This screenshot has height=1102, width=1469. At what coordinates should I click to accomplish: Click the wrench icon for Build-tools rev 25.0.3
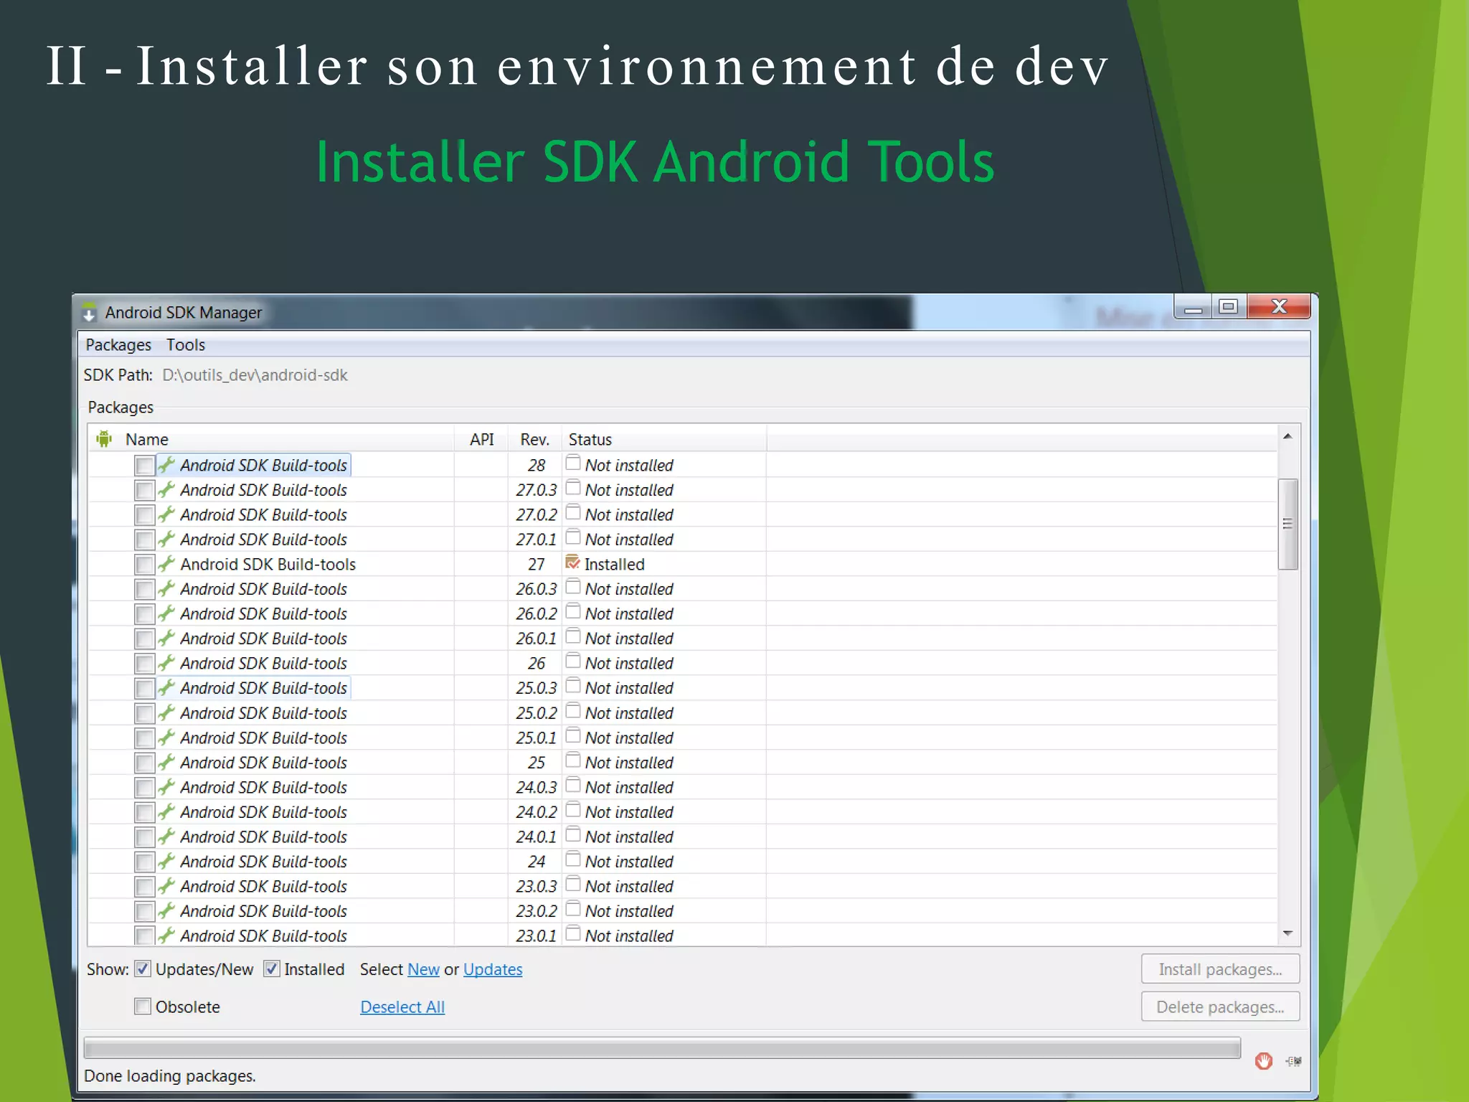click(166, 688)
